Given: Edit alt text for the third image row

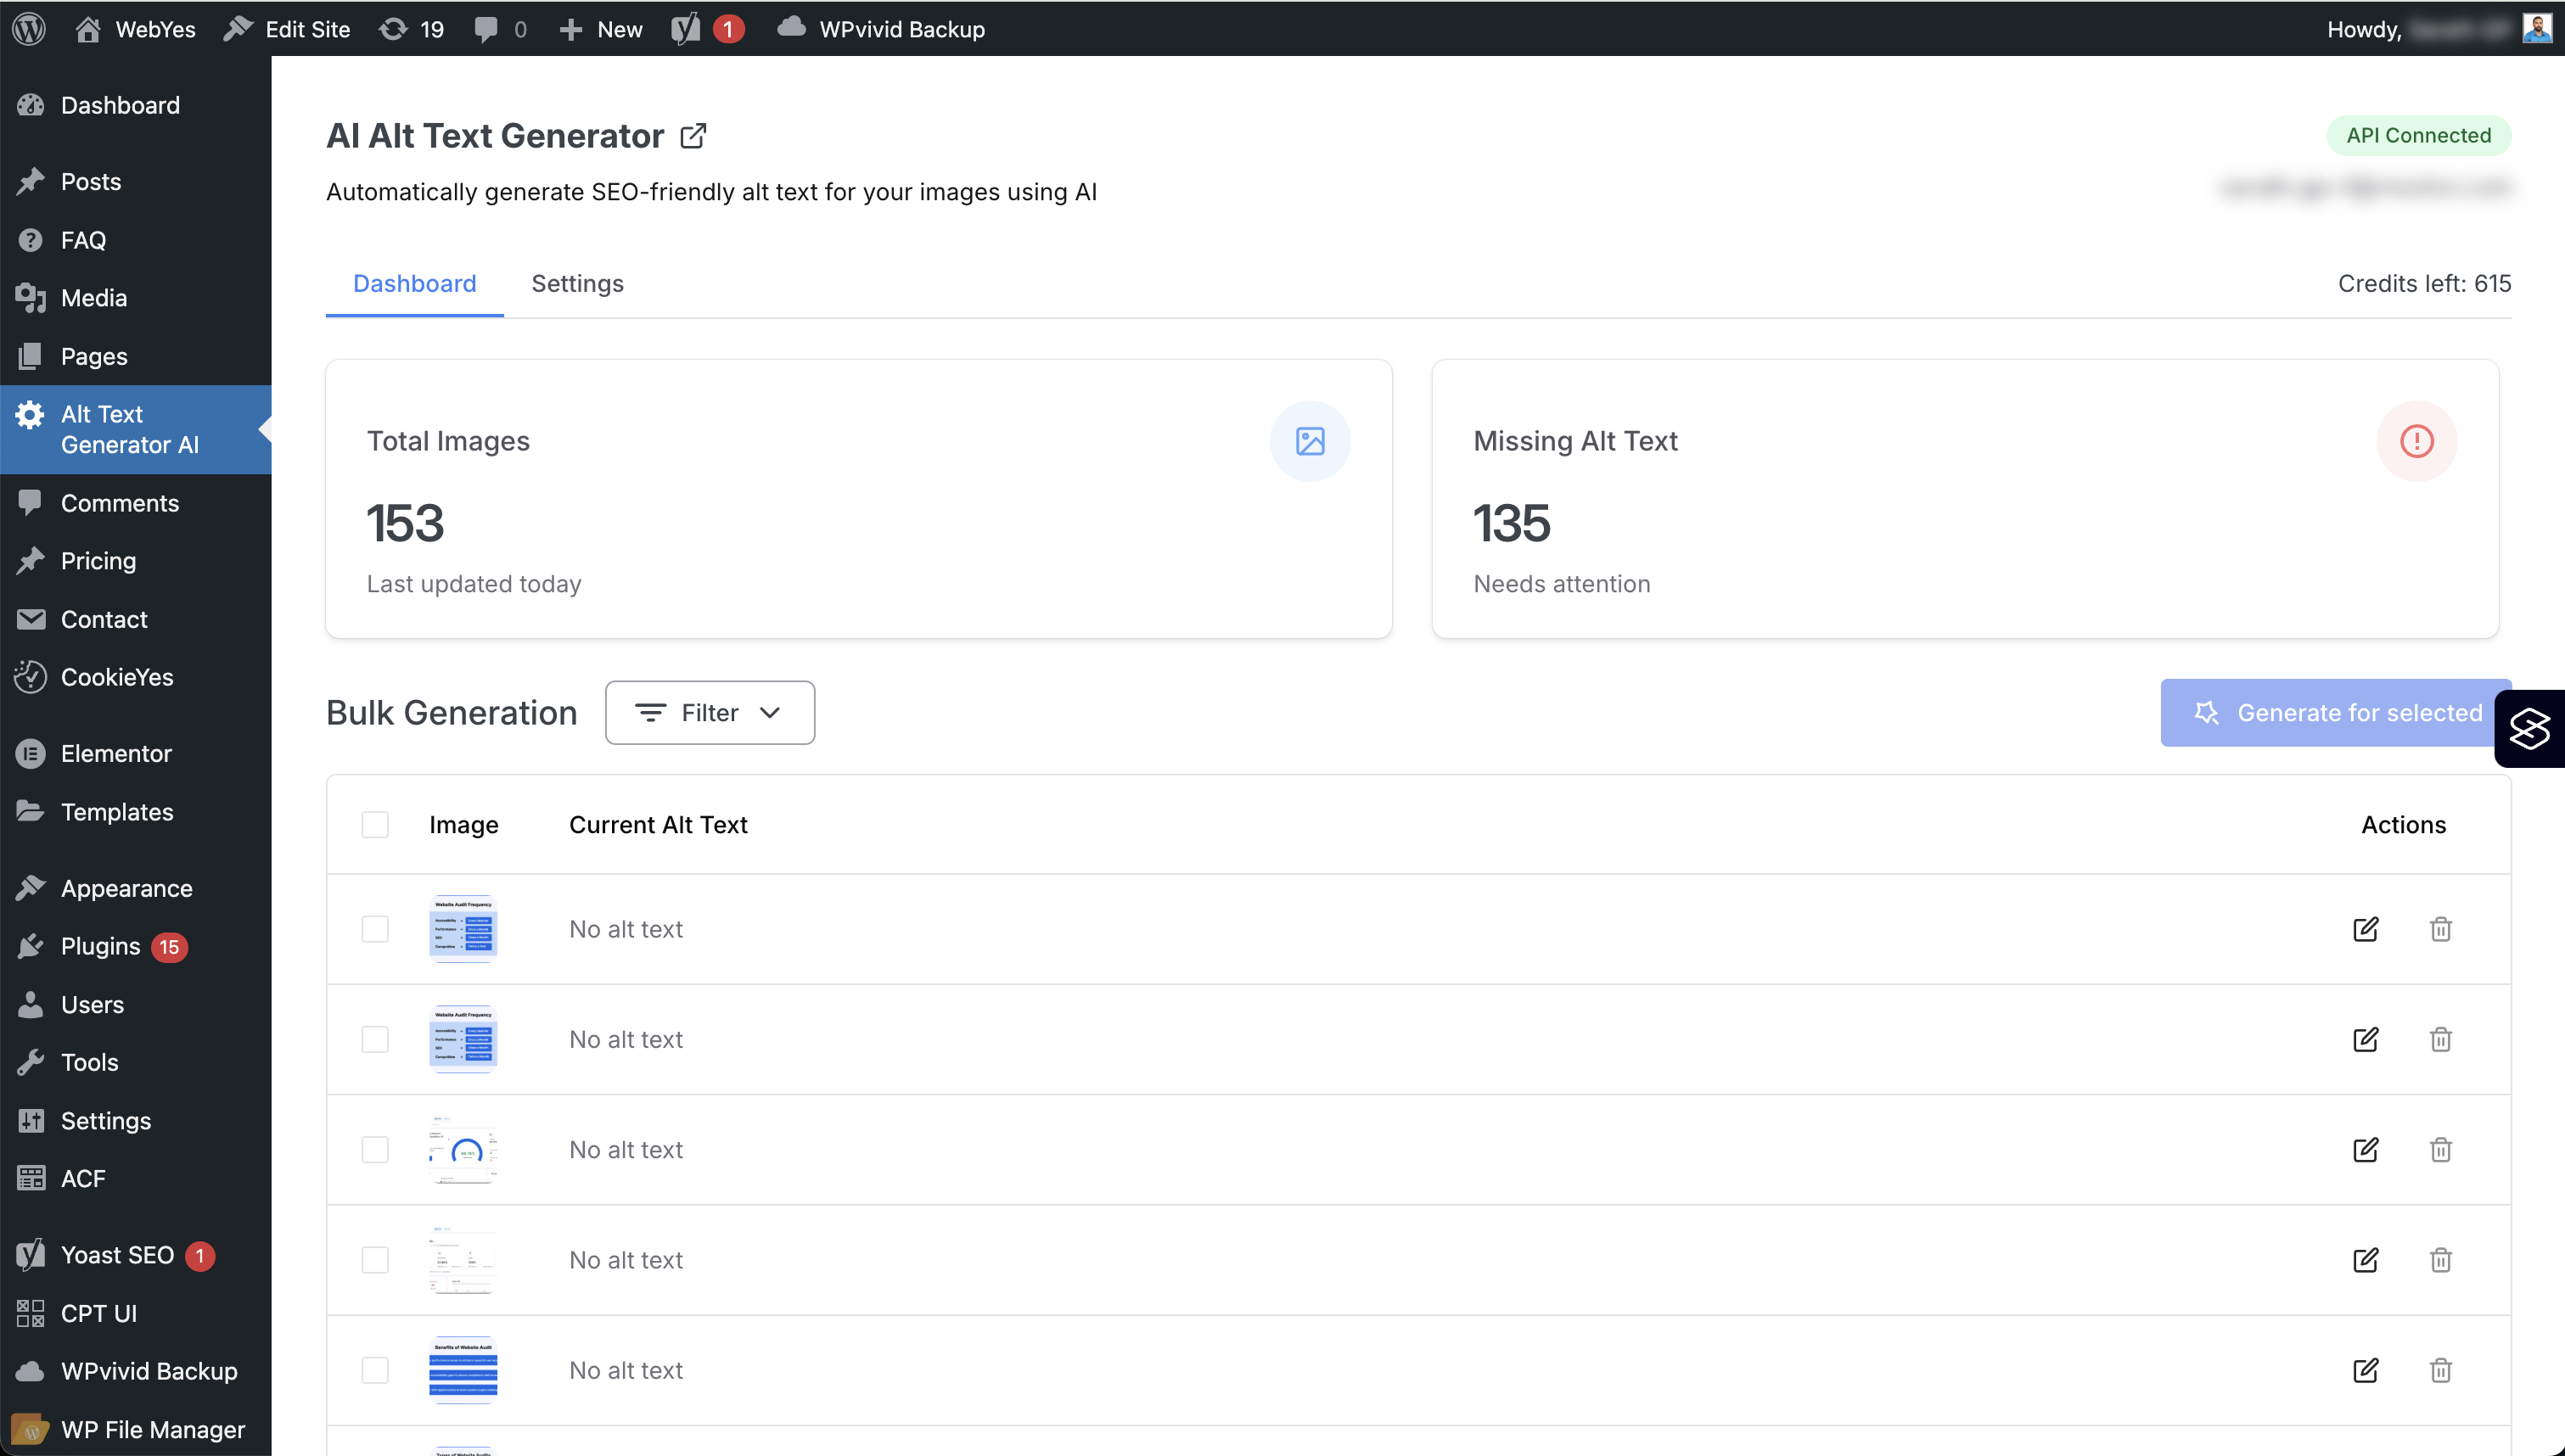Looking at the screenshot, I should [2366, 1150].
